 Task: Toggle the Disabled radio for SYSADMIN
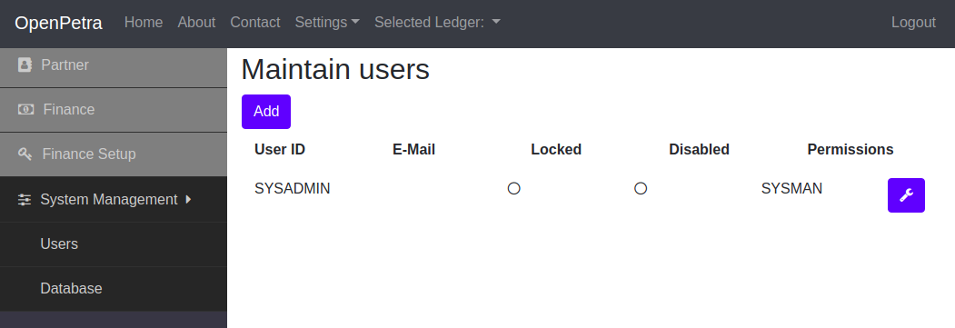click(641, 189)
